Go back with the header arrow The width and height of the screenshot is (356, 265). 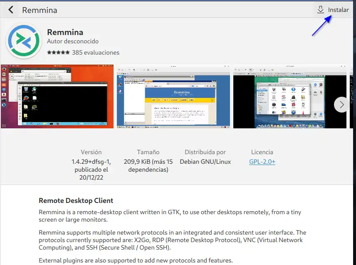pyautogui.click(x=11, y=10)
